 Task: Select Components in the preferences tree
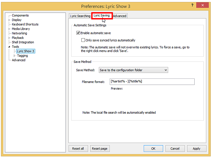coord(20,15)
